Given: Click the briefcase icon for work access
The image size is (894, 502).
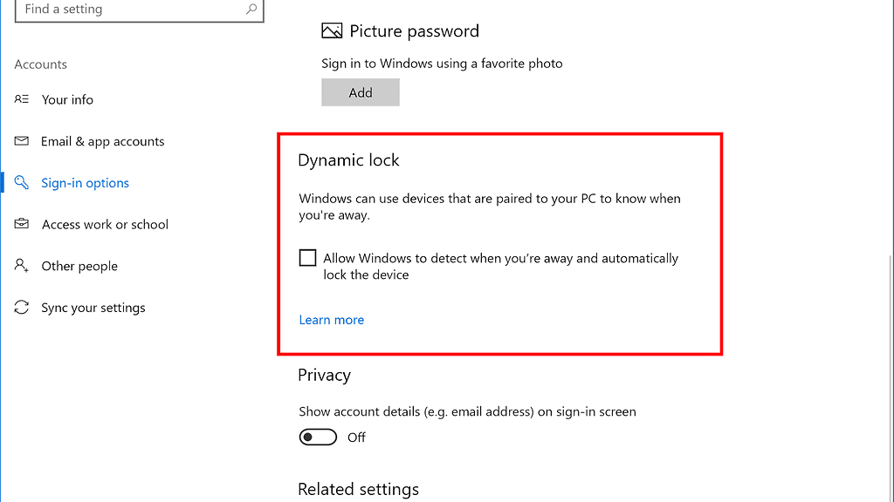Looking at the screenshot, I should (22, 224).
